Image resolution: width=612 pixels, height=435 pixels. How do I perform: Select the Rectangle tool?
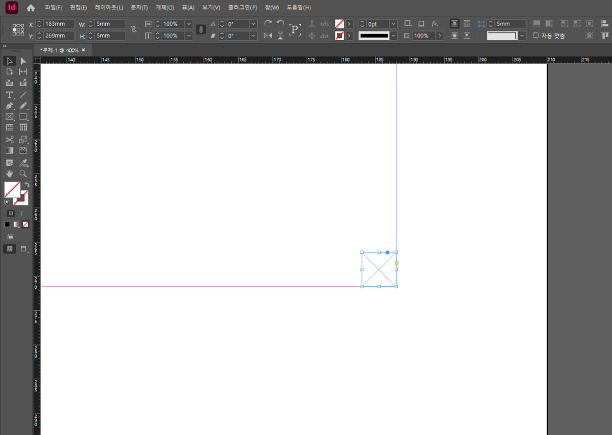[23, 117]
